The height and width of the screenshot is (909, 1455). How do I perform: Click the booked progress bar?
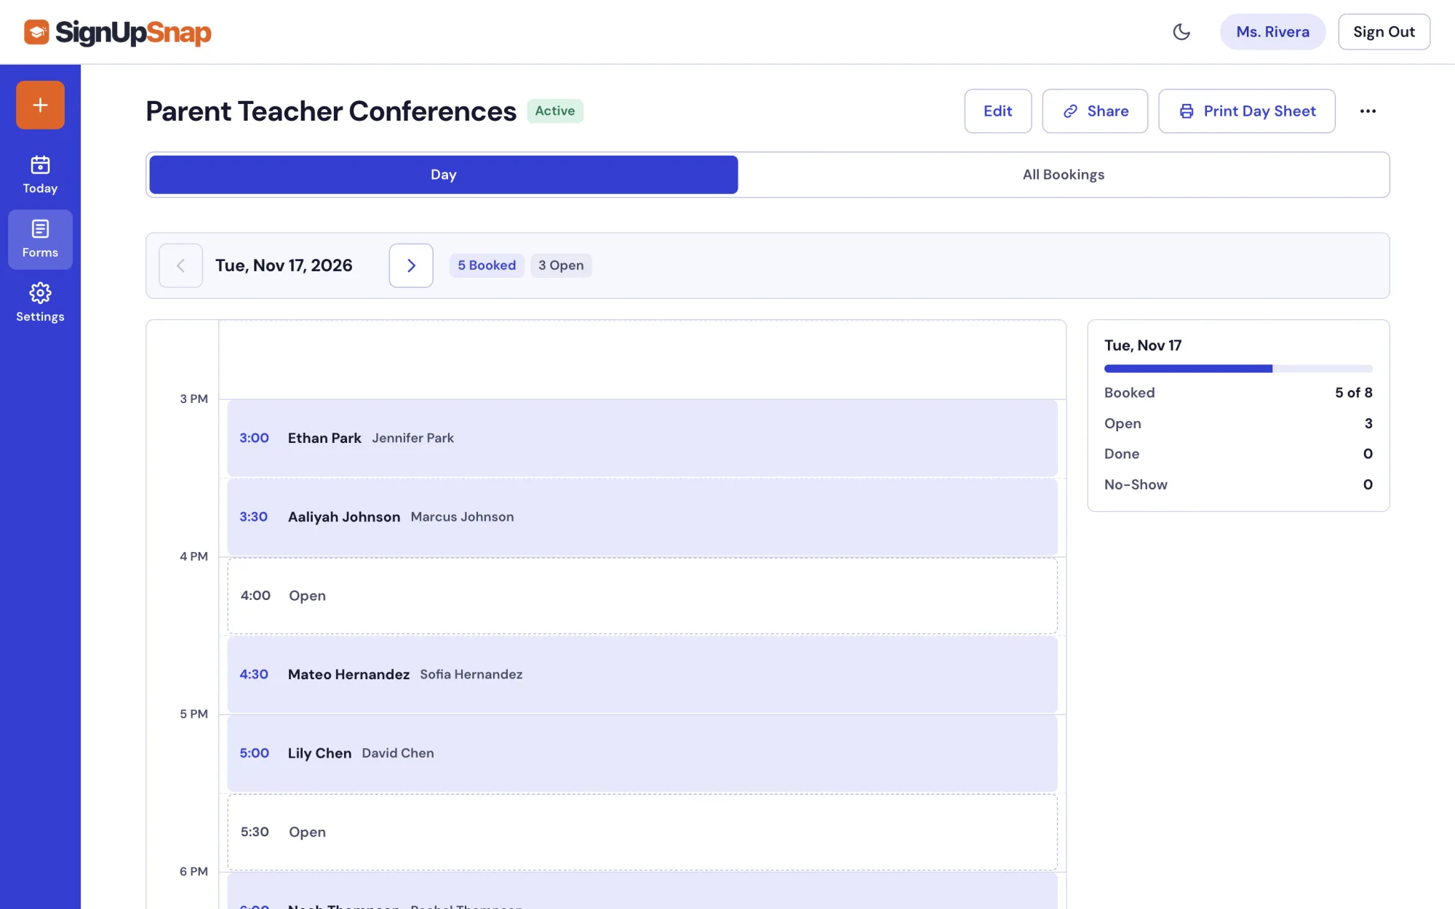[x=1238, y=369]
